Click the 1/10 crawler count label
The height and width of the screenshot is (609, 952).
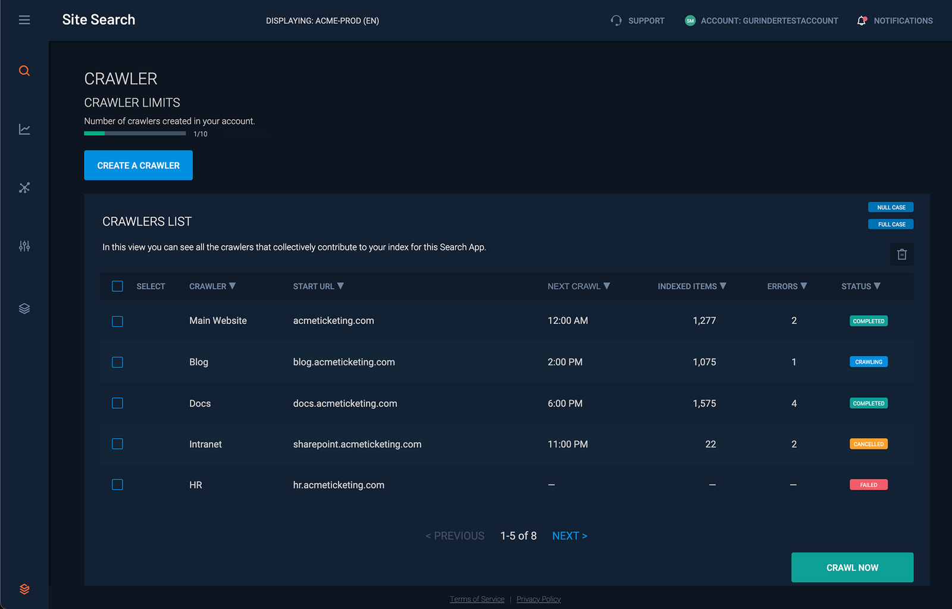[x=201, y=134]
